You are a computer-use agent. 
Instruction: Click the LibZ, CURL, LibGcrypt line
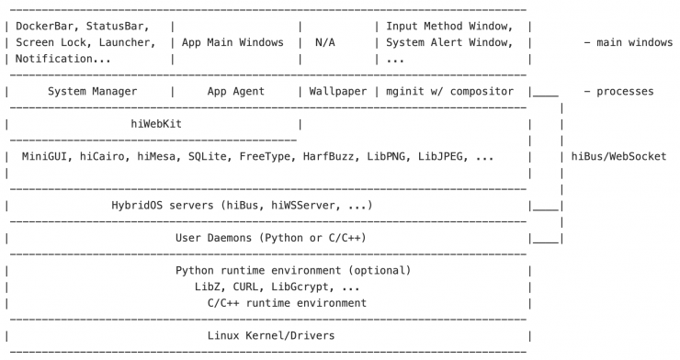click(277, 287)
